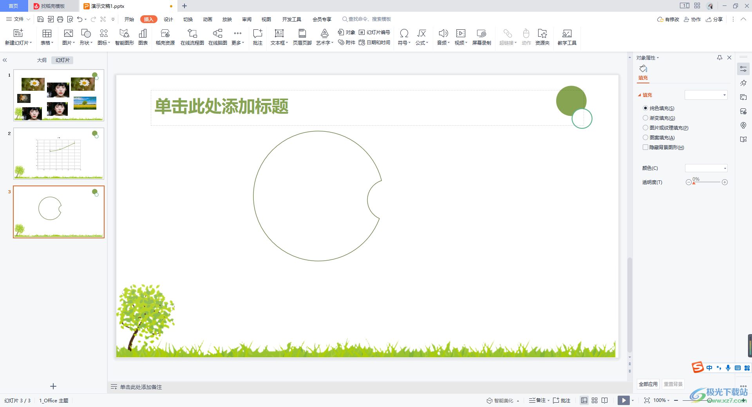752x407 pixels.
Task: Click the save icon in quick toolbar
Action: [x=40, y=19]
